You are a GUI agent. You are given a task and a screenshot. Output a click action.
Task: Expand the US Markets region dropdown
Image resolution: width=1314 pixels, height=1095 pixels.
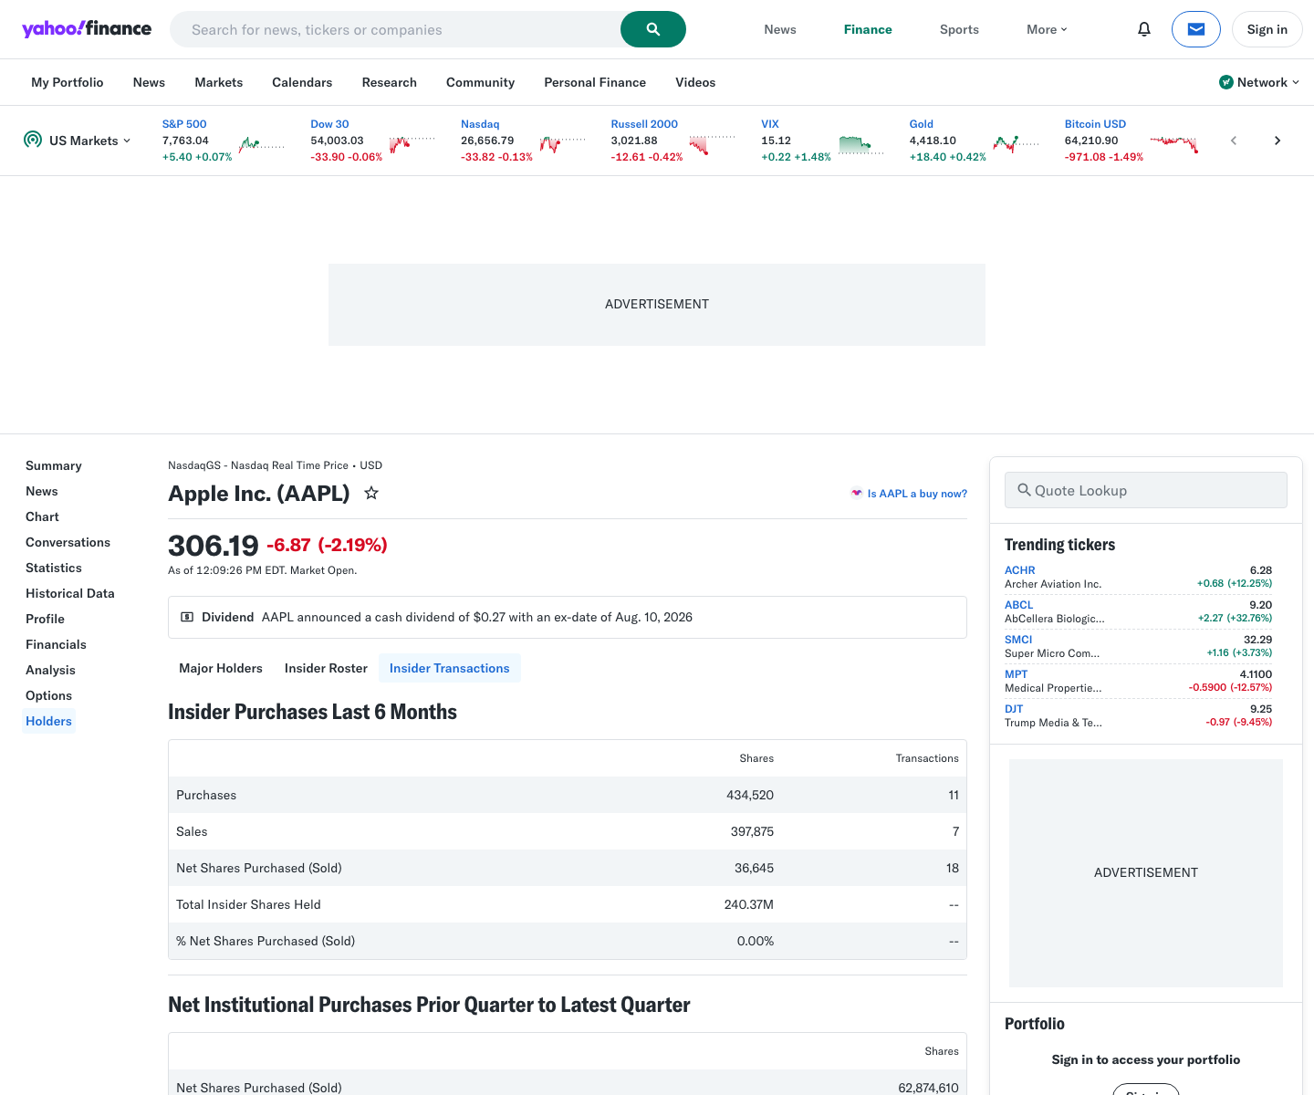tap(90, 141)
